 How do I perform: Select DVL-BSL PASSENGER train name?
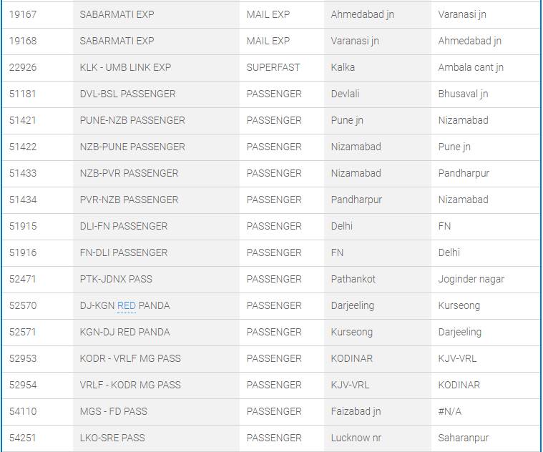coord(127,94)
